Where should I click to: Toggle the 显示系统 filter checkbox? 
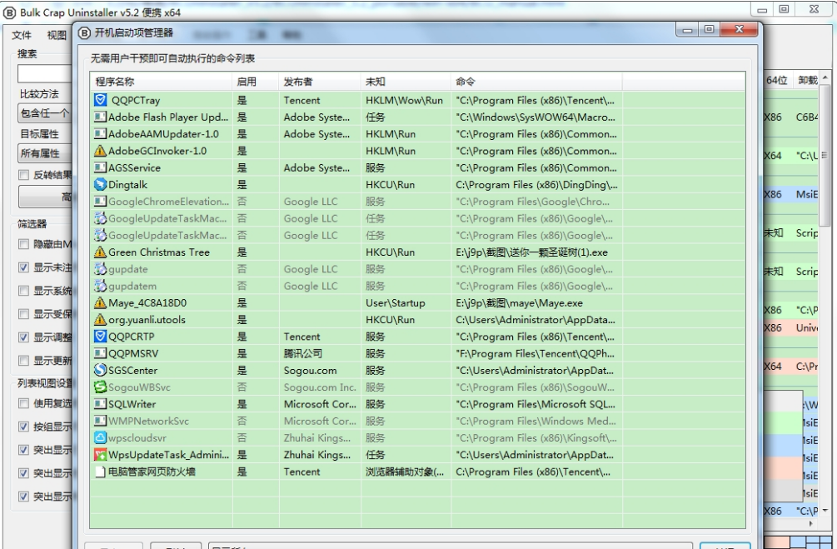coord(23,291)
